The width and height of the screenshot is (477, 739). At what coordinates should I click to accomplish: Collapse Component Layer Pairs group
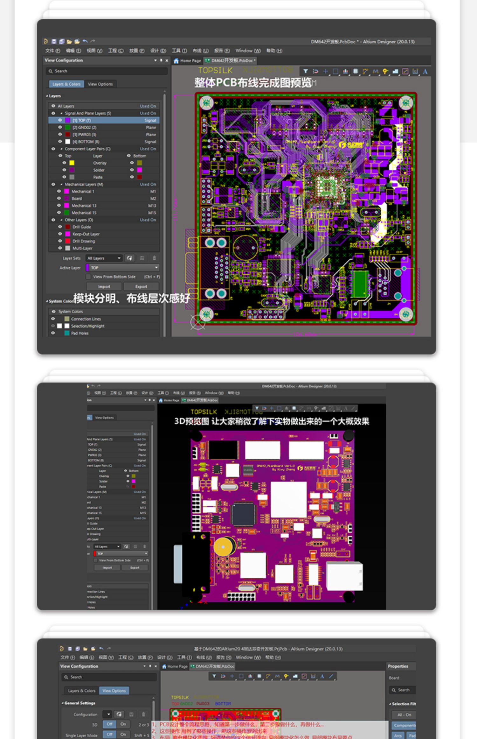click(61, 149)
